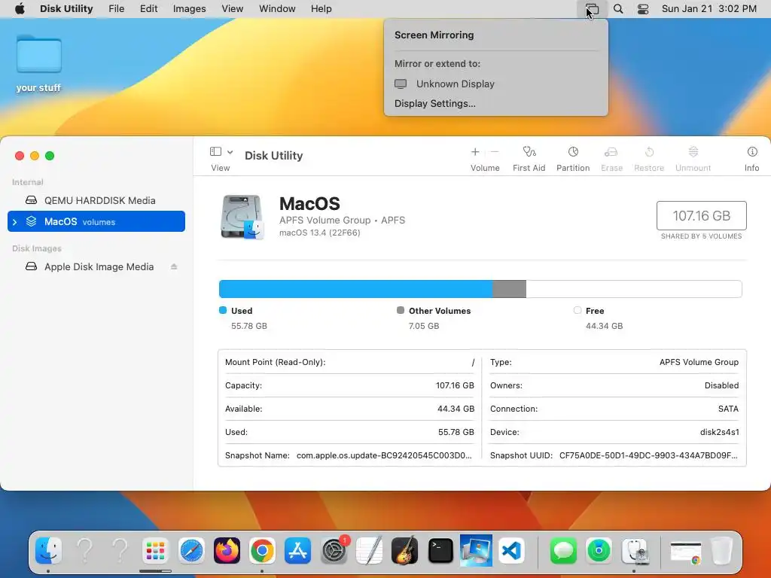Open GarageBand from the Dock
The height and width of the screenshot is (578, 771).
point(404,550)
